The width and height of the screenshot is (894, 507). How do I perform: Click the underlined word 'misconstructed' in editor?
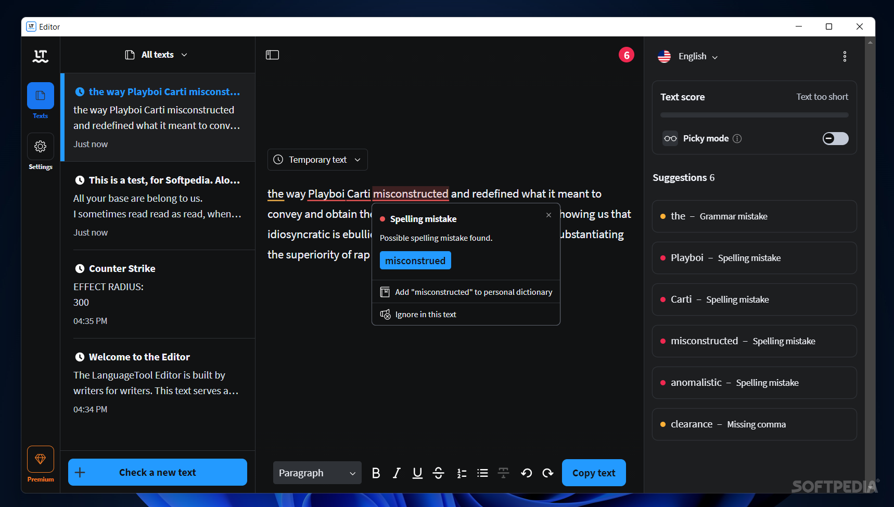click(x=411, y=194)
